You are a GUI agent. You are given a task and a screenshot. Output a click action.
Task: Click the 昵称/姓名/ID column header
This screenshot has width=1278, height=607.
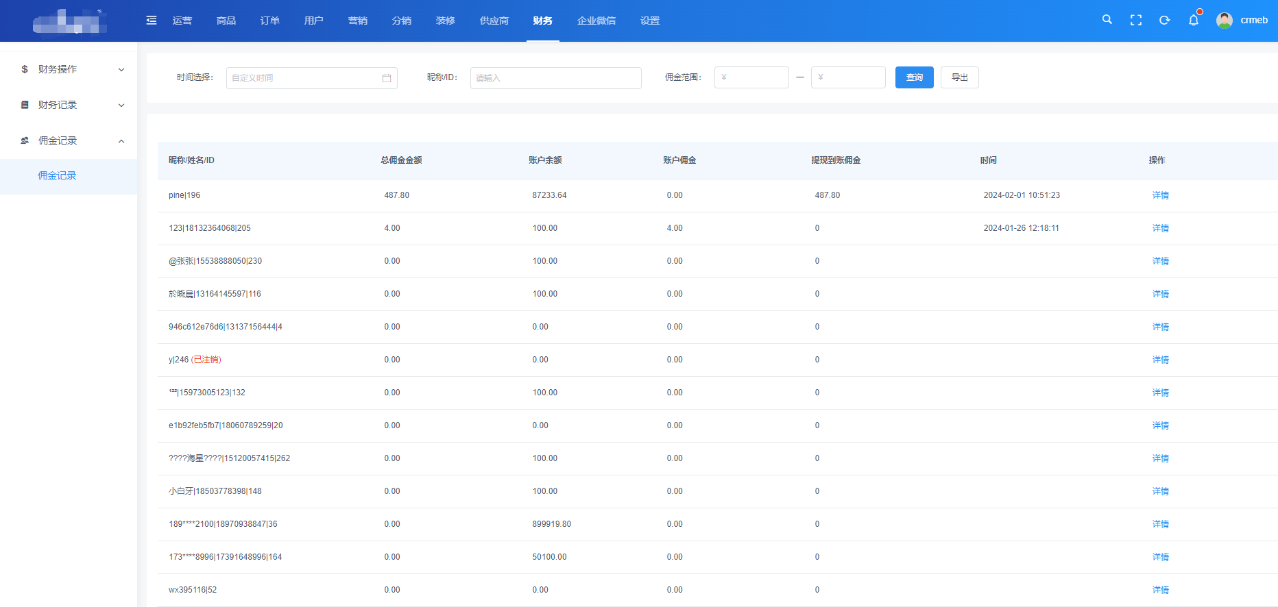point(191,160)
